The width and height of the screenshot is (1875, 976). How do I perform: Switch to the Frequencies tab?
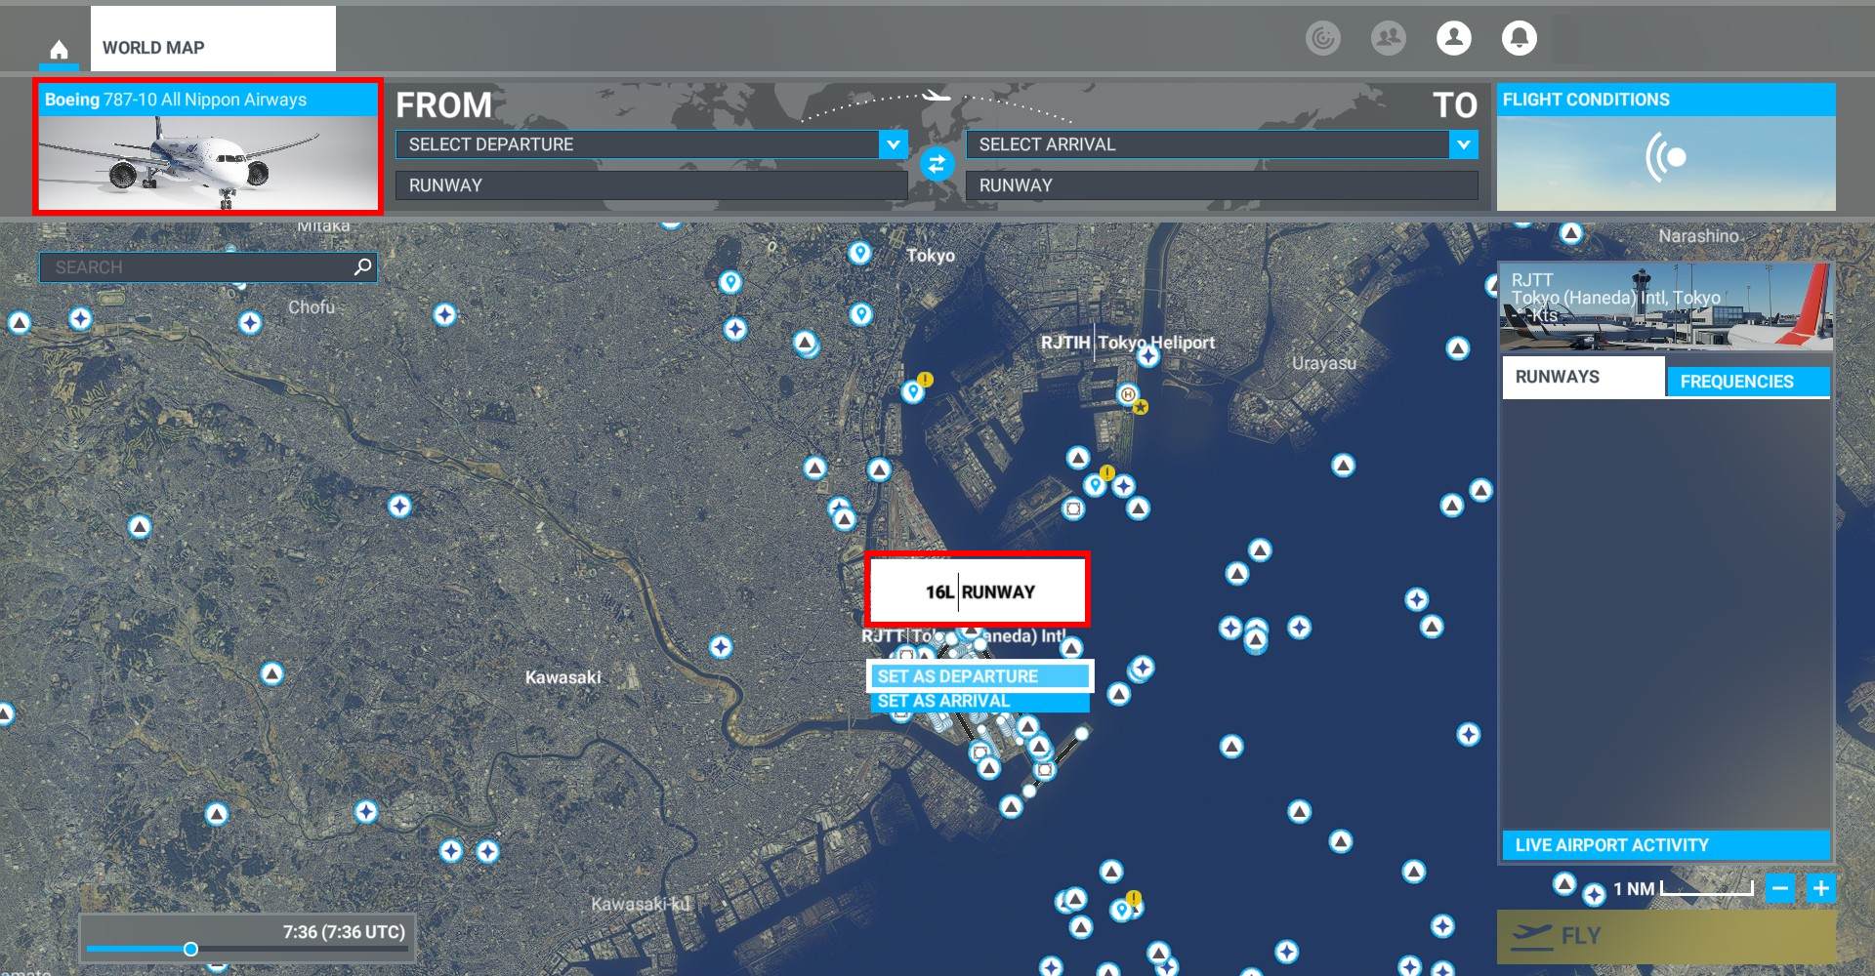1748,382
